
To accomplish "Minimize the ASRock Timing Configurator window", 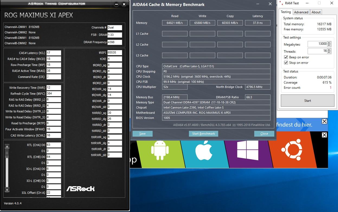I will coord(116,4).
